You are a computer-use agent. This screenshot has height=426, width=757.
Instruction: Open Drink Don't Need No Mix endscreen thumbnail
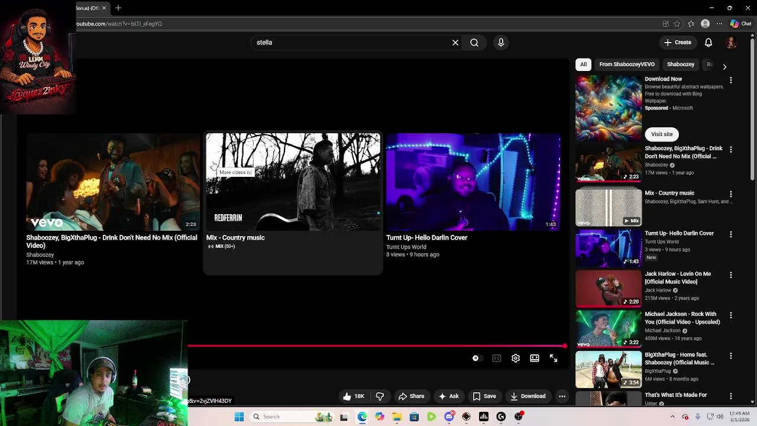click(112, 182)
